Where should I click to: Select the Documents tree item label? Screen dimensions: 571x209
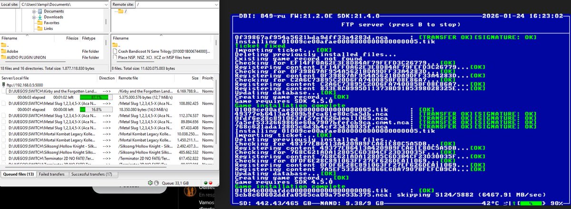click(54, 11)
